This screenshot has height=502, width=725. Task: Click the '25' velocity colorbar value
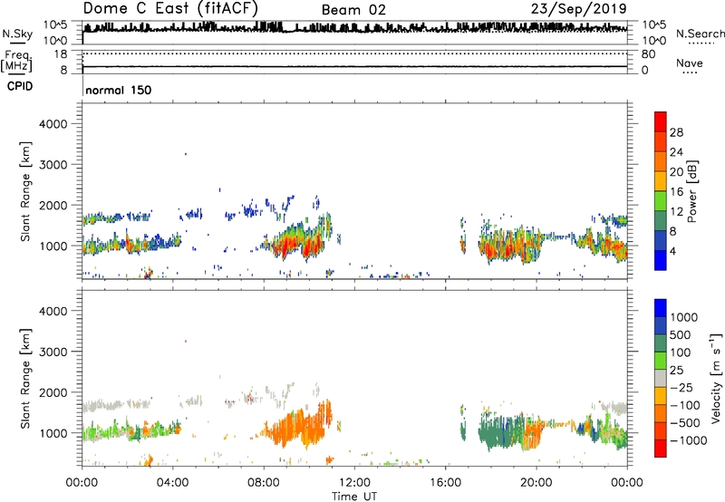pos(677,371)
